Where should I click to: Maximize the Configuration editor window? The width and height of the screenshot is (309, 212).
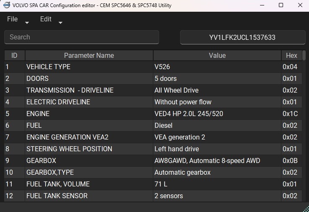tap(281, 5)
